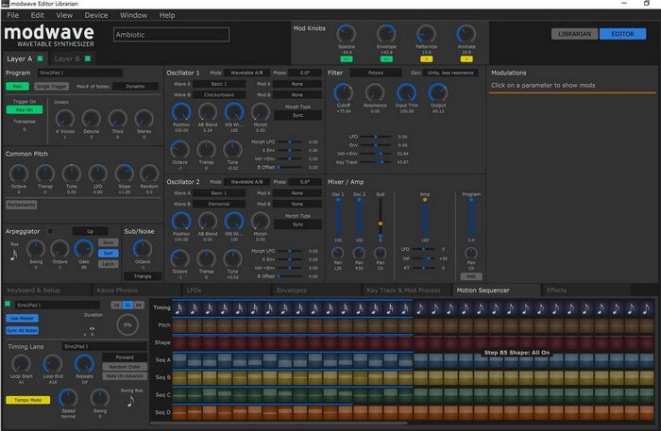
Task: Click the Spectra mod knob
Action: 347,34
